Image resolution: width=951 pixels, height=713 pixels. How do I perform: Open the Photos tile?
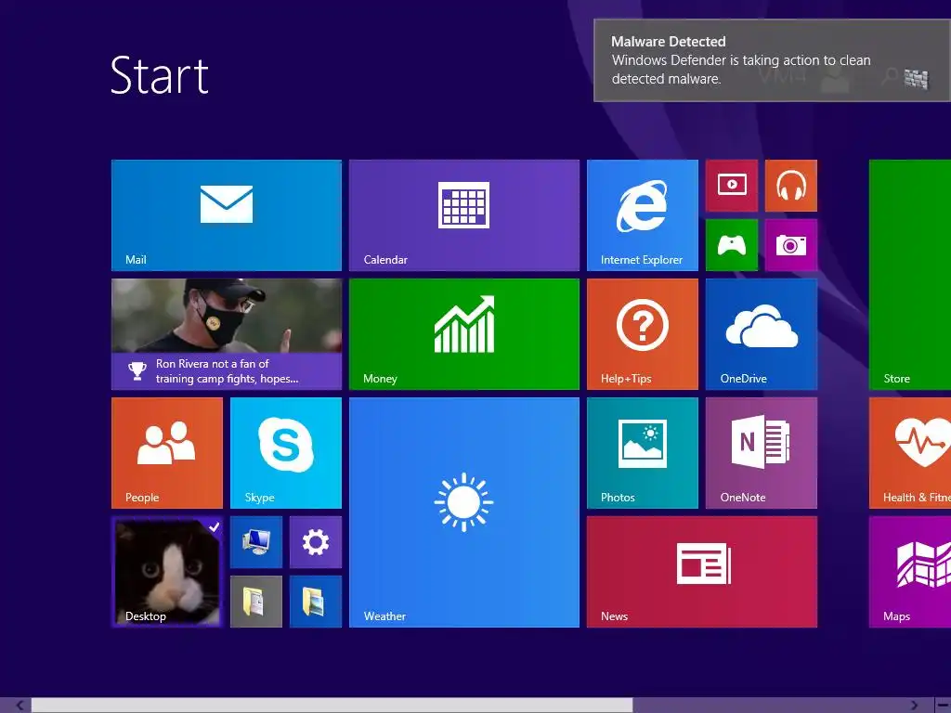[643, 453]
